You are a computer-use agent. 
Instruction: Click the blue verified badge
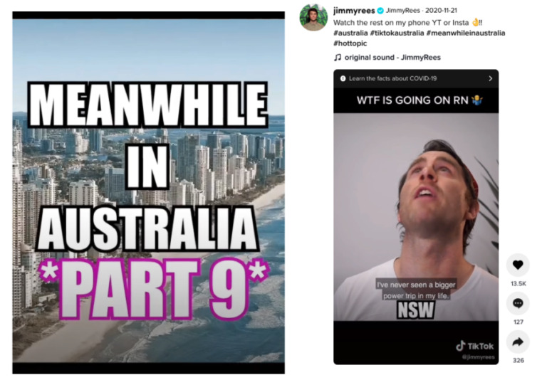380,11
